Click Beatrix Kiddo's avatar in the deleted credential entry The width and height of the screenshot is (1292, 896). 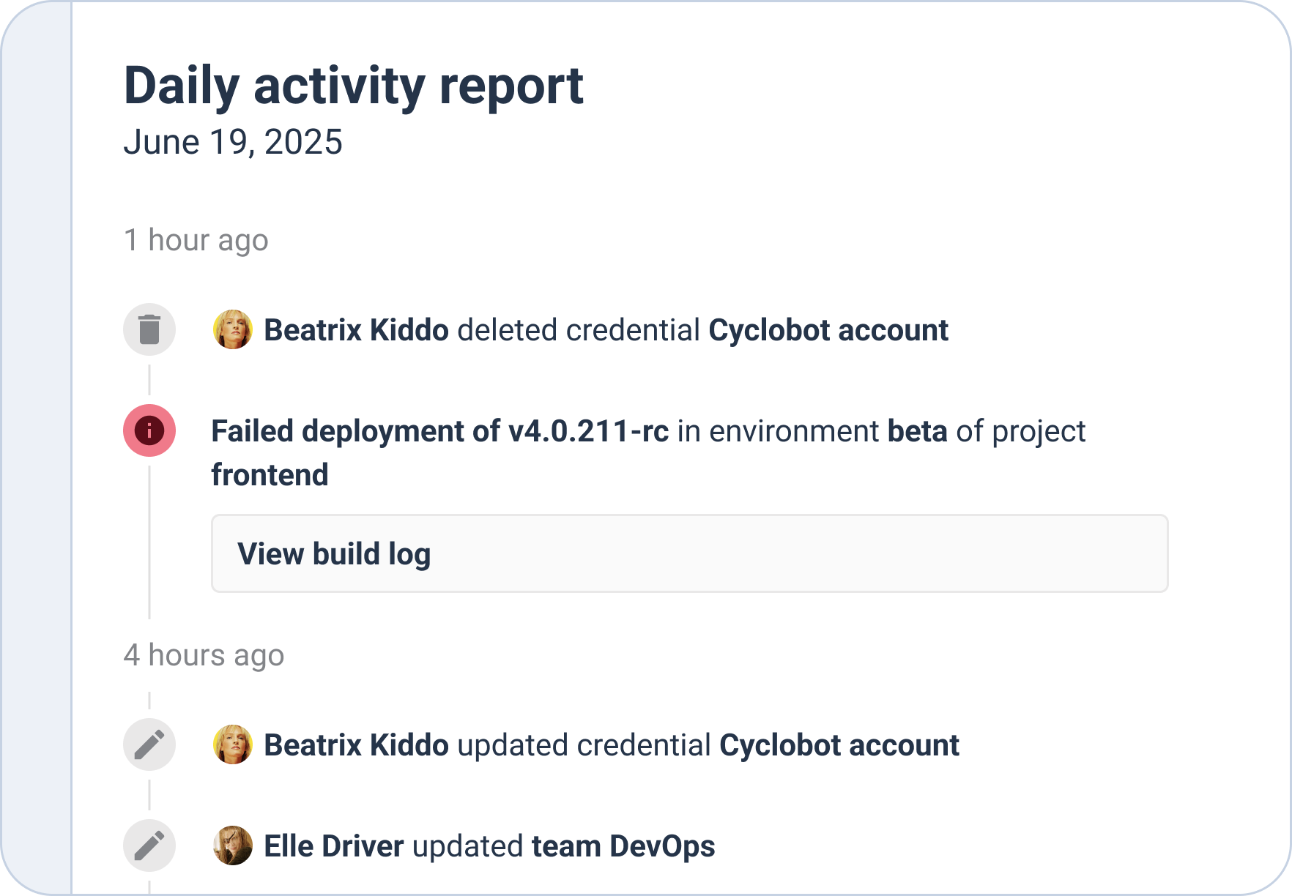point(233,329)
